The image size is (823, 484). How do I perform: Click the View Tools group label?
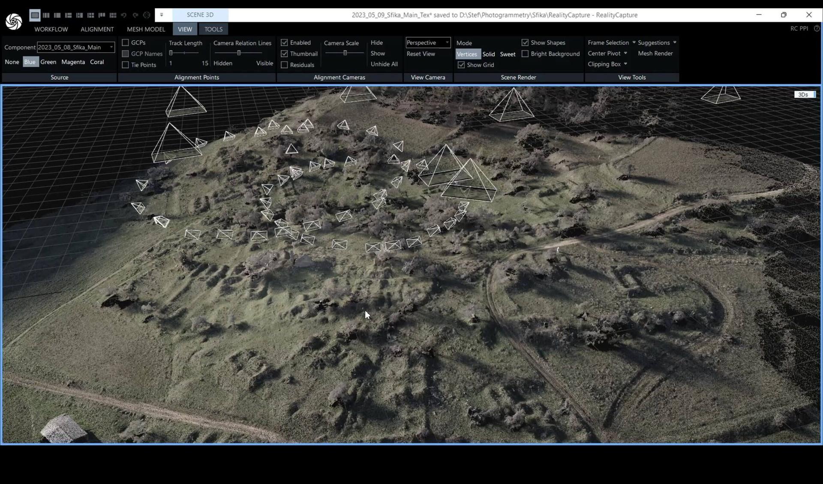tap(632, 77)
